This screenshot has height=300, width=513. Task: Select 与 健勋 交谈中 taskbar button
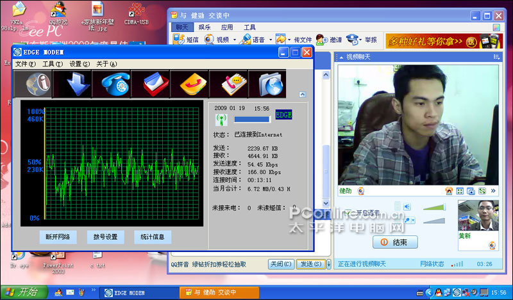[219, 293]
